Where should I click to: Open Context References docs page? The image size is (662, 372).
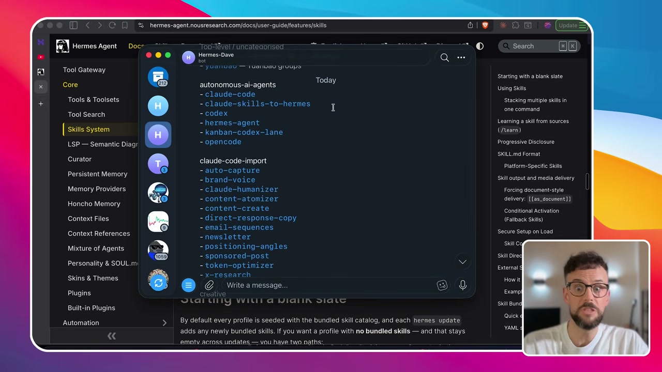pyautogui.click(x=99, y=234)
